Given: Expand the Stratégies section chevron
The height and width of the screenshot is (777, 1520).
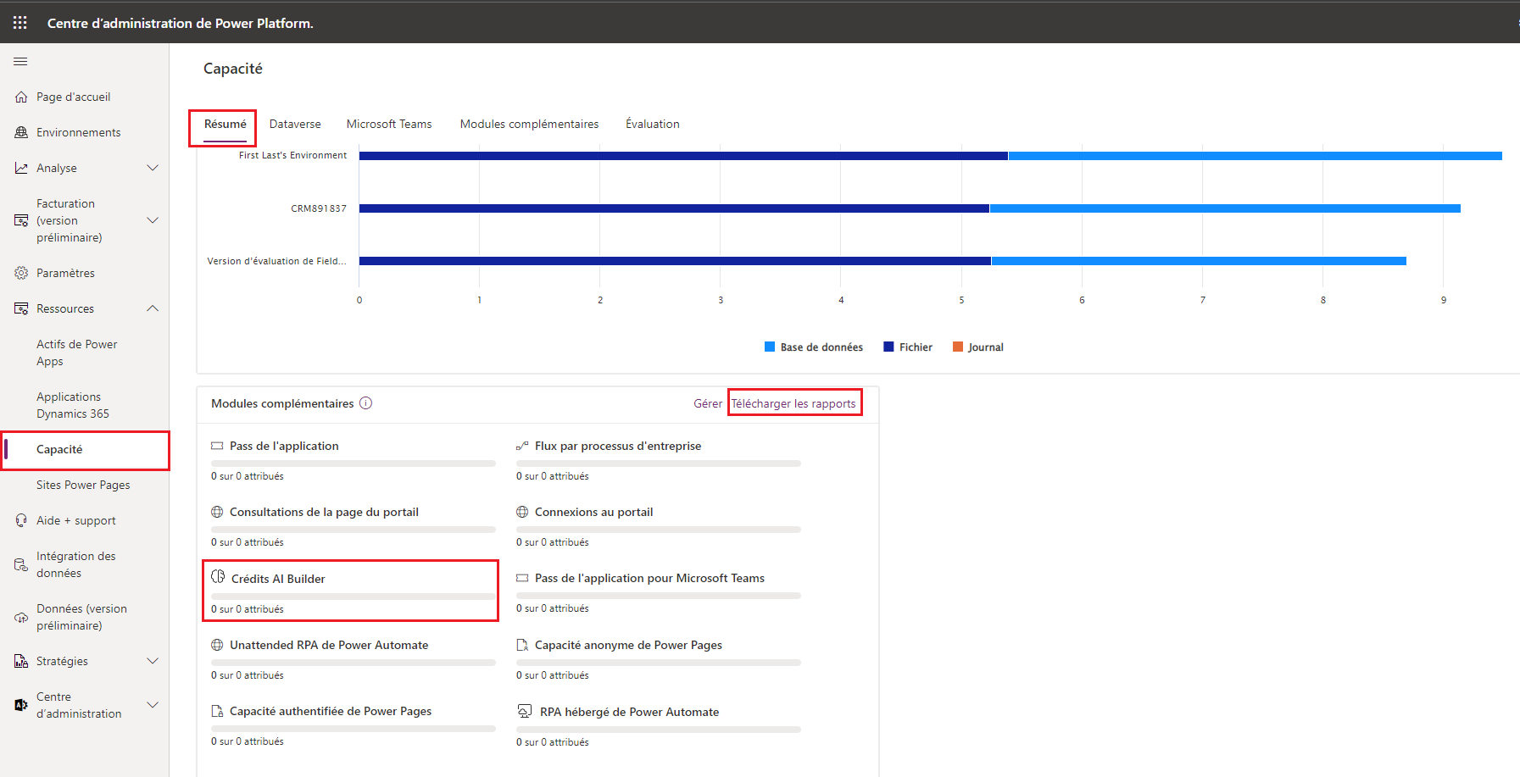Looking at the screenshot, I should pyautogui.click(x=153, y=661).
